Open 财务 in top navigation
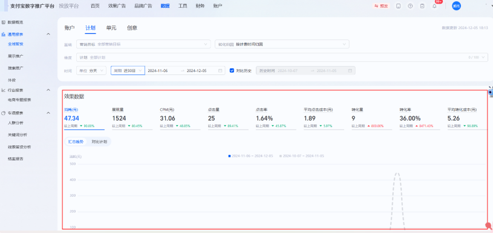 [x=200, y=6]
